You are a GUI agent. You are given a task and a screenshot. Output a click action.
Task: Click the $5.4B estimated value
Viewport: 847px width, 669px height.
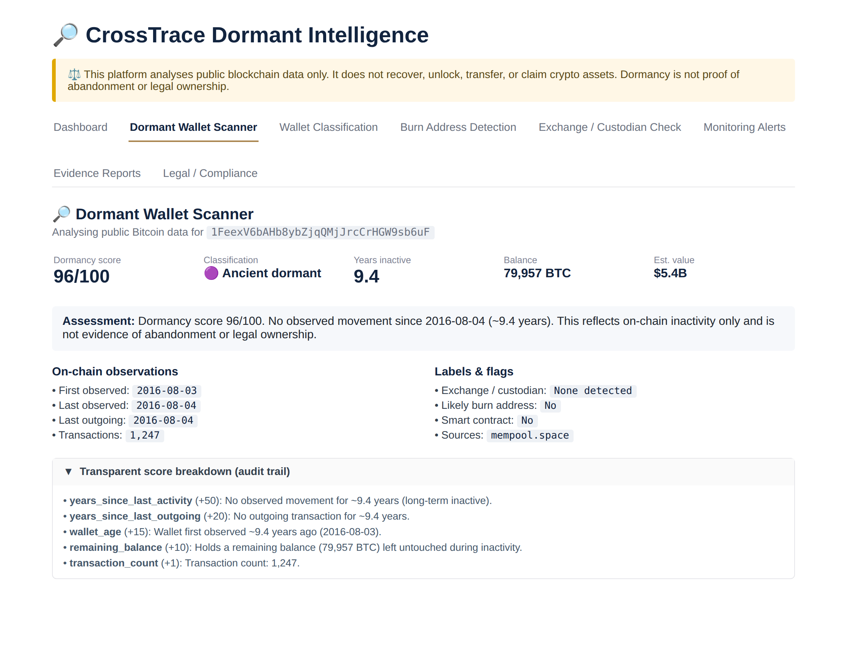coord(670,273)
